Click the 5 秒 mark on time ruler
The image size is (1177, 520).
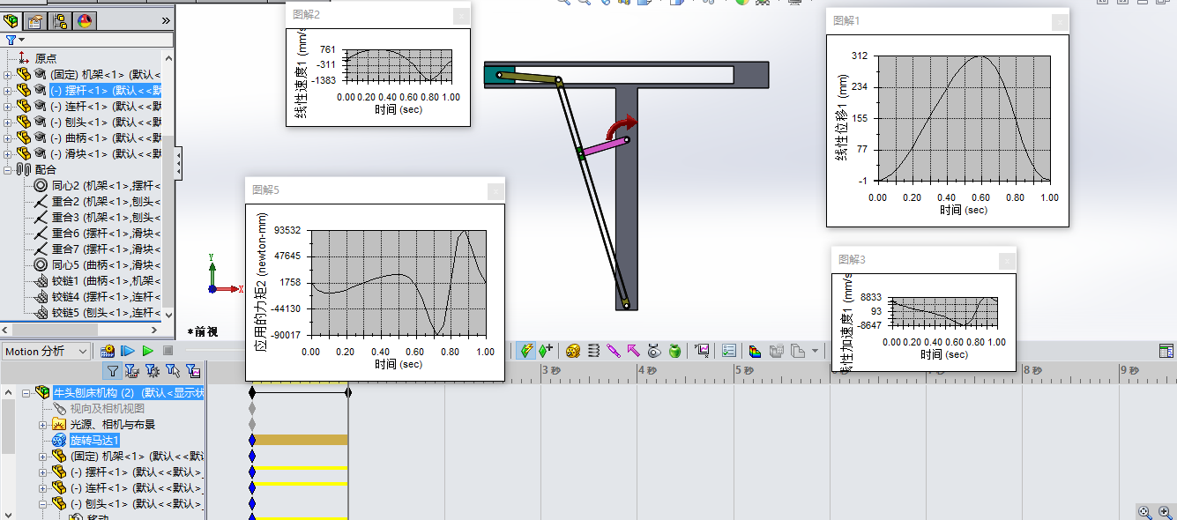(746, 372)
